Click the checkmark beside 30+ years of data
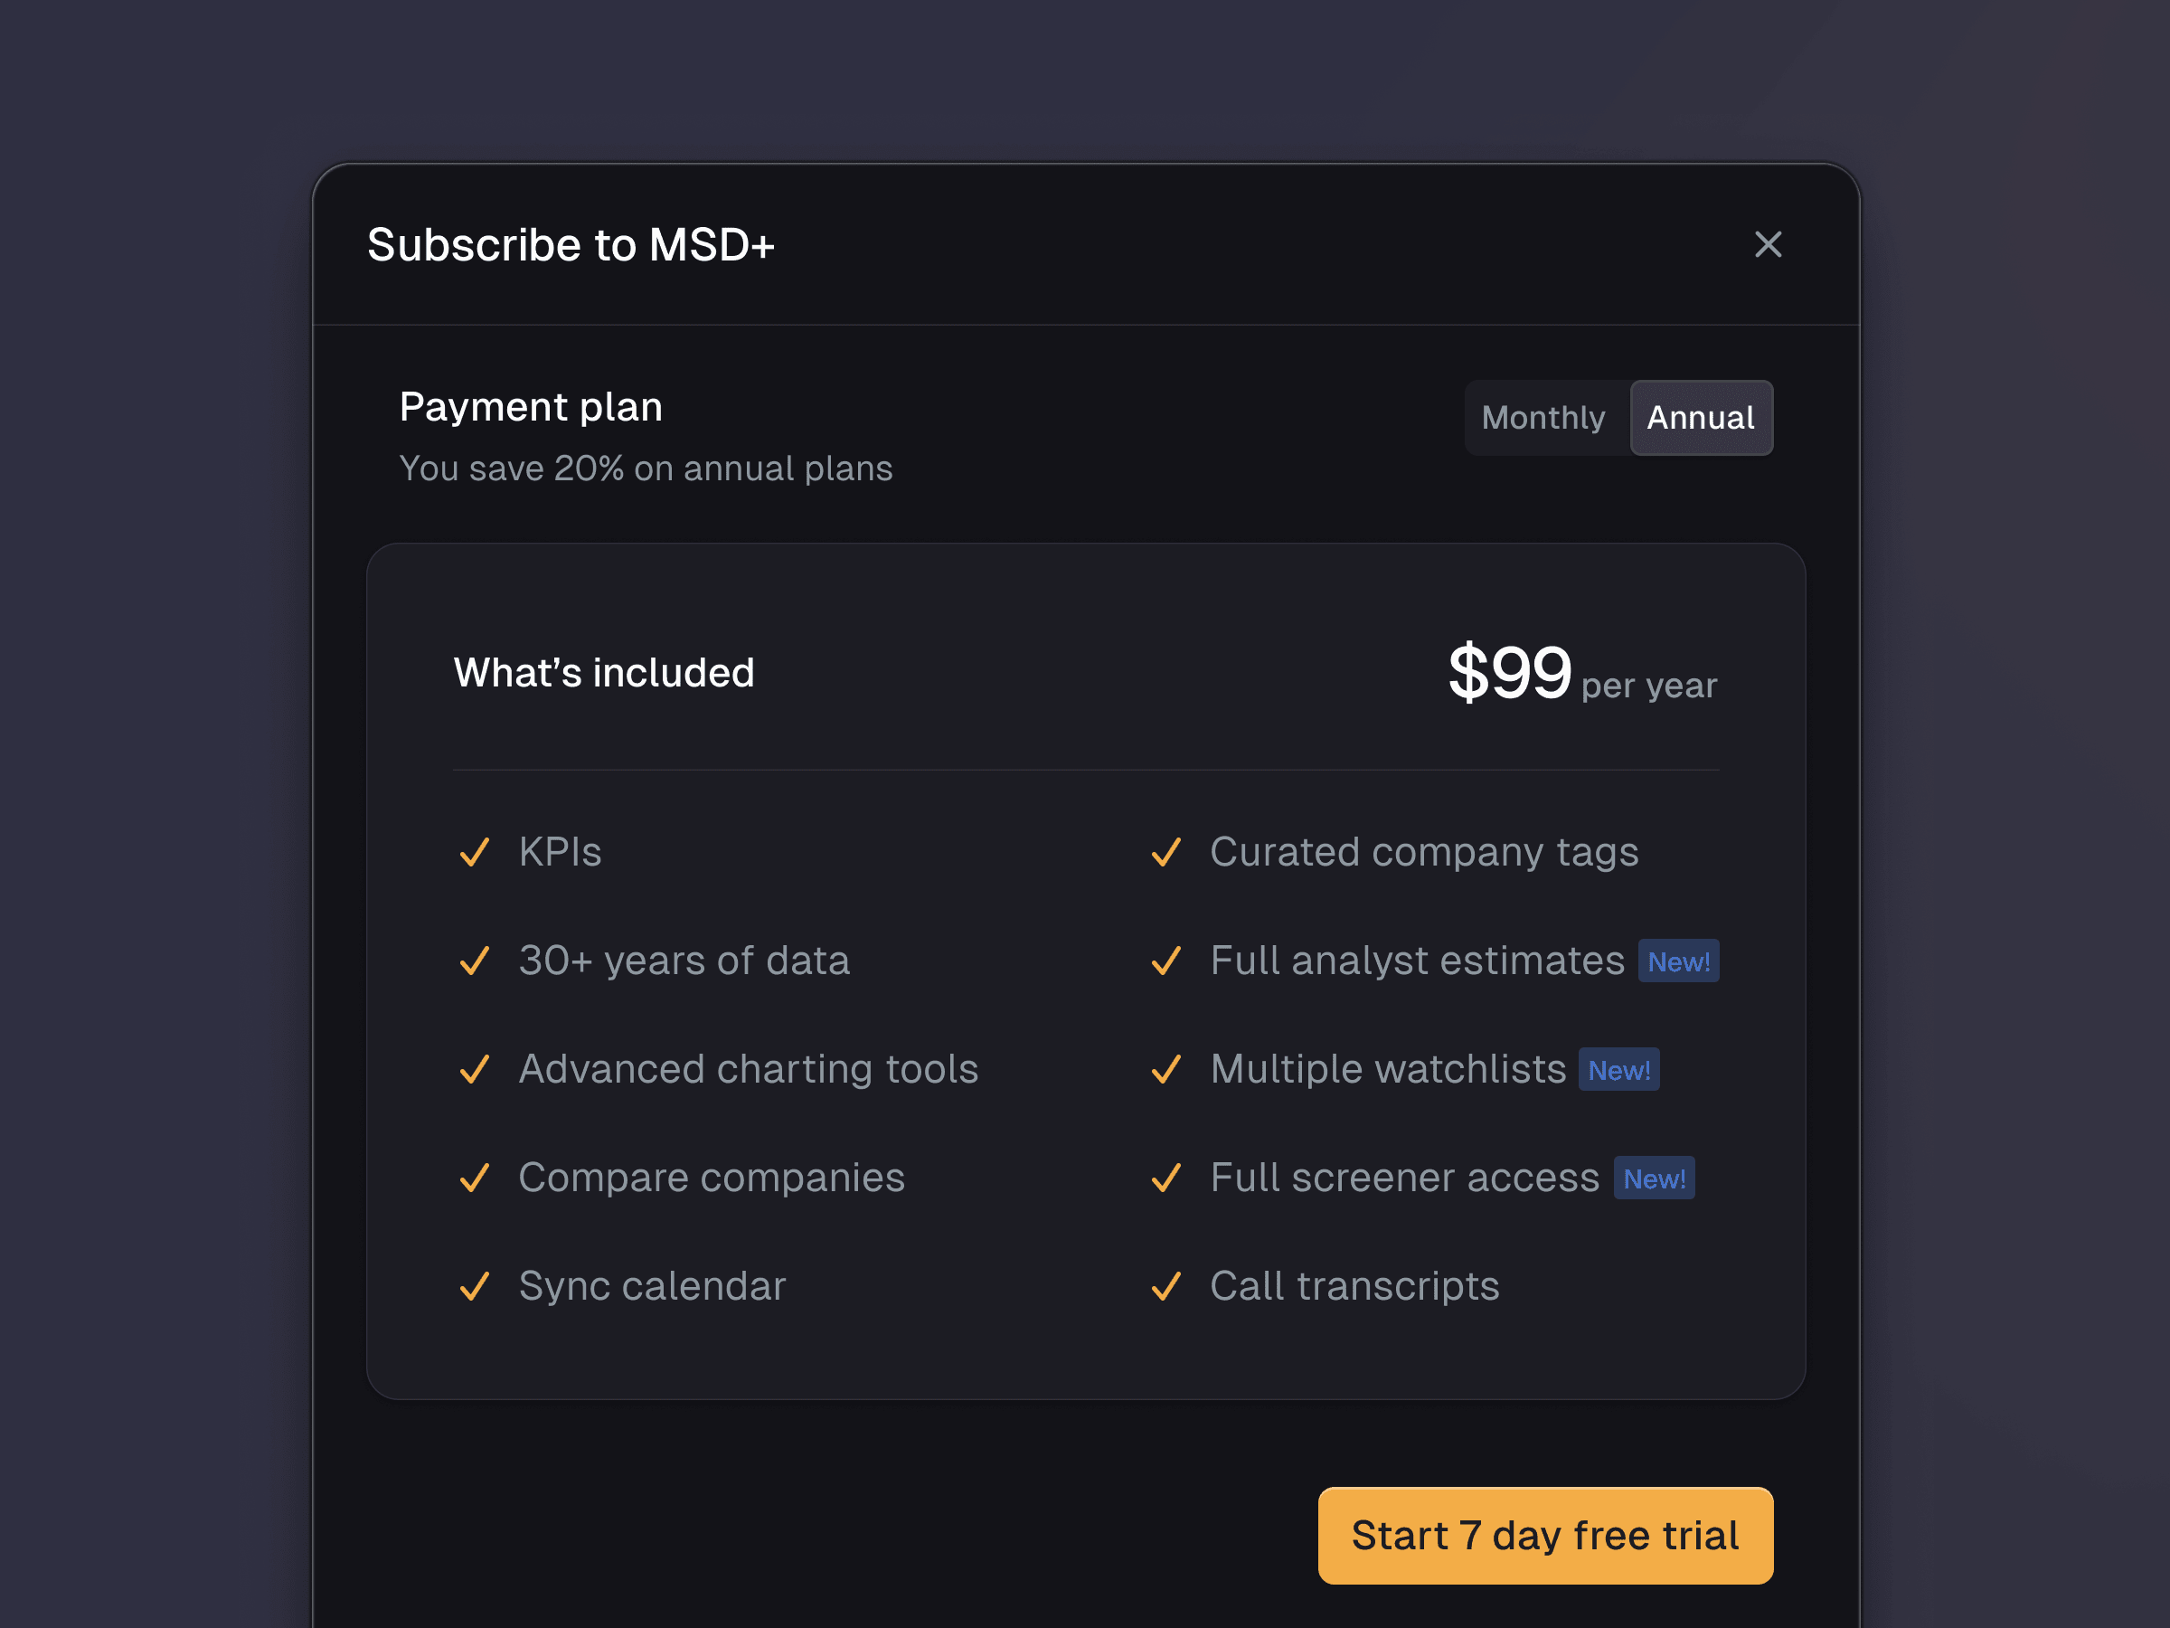Screen dimensions: 2170x1628 [475, 961]
